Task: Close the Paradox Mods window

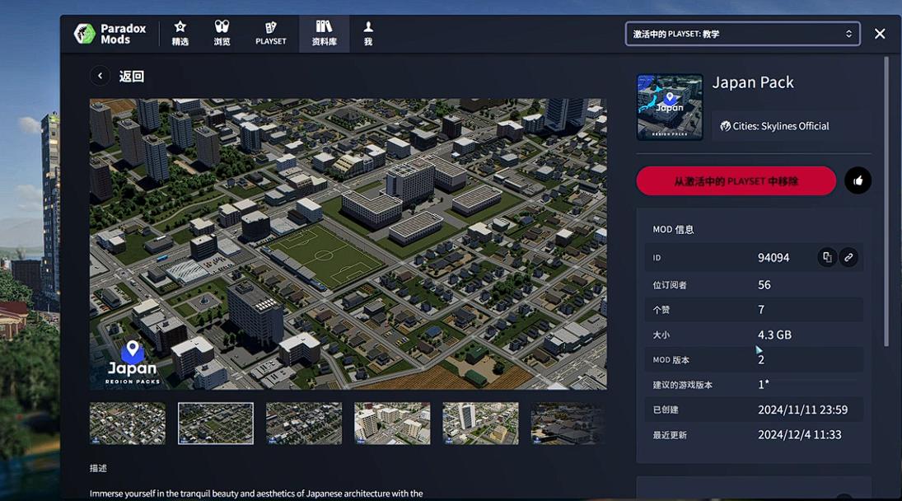Action: point(880,34)
